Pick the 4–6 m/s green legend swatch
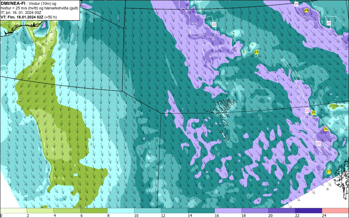The height and width of the screenshot is (218, 349). pos(67,210)
